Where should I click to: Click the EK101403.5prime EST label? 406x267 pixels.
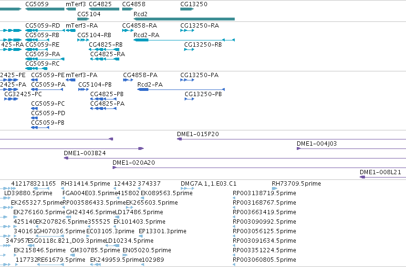point(139,222)
